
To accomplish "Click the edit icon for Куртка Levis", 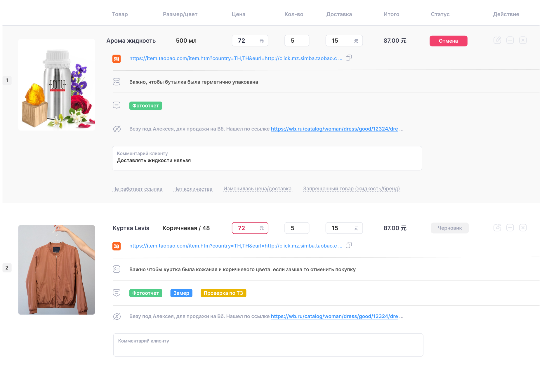I will tap(497, 228).
